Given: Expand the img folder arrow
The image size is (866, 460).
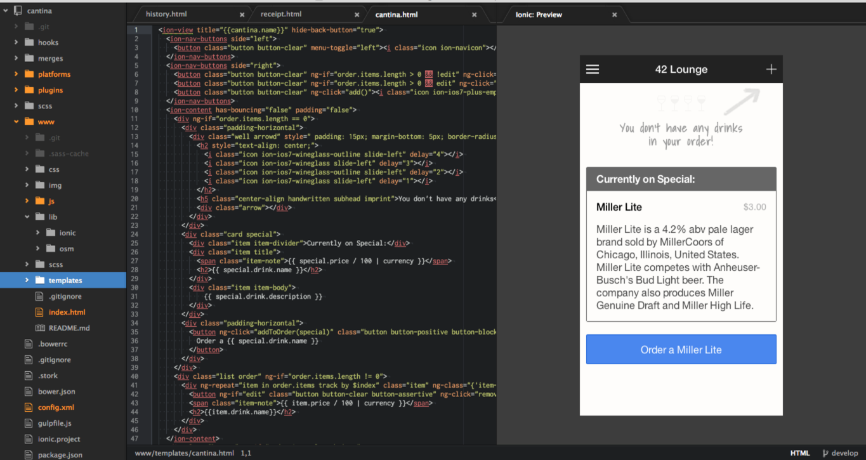Looking at the screenshot, I should [27, 185].
